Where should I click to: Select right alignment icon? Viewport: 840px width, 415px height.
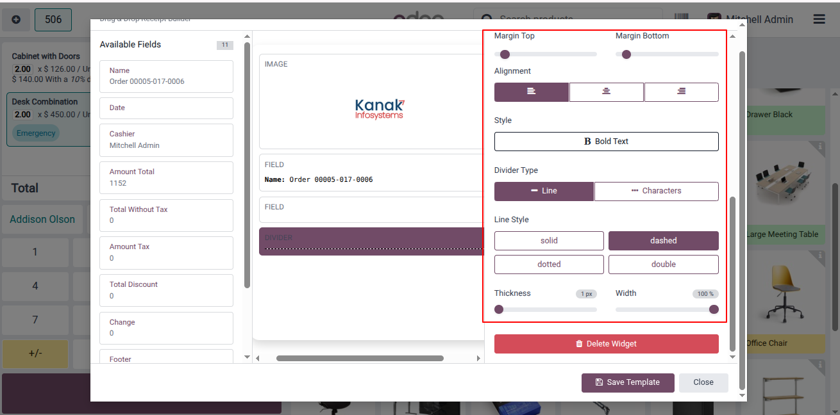click(x=681, y=92)
